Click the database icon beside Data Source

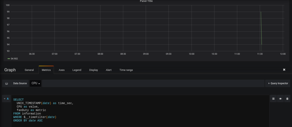click(x=7, y=83)
